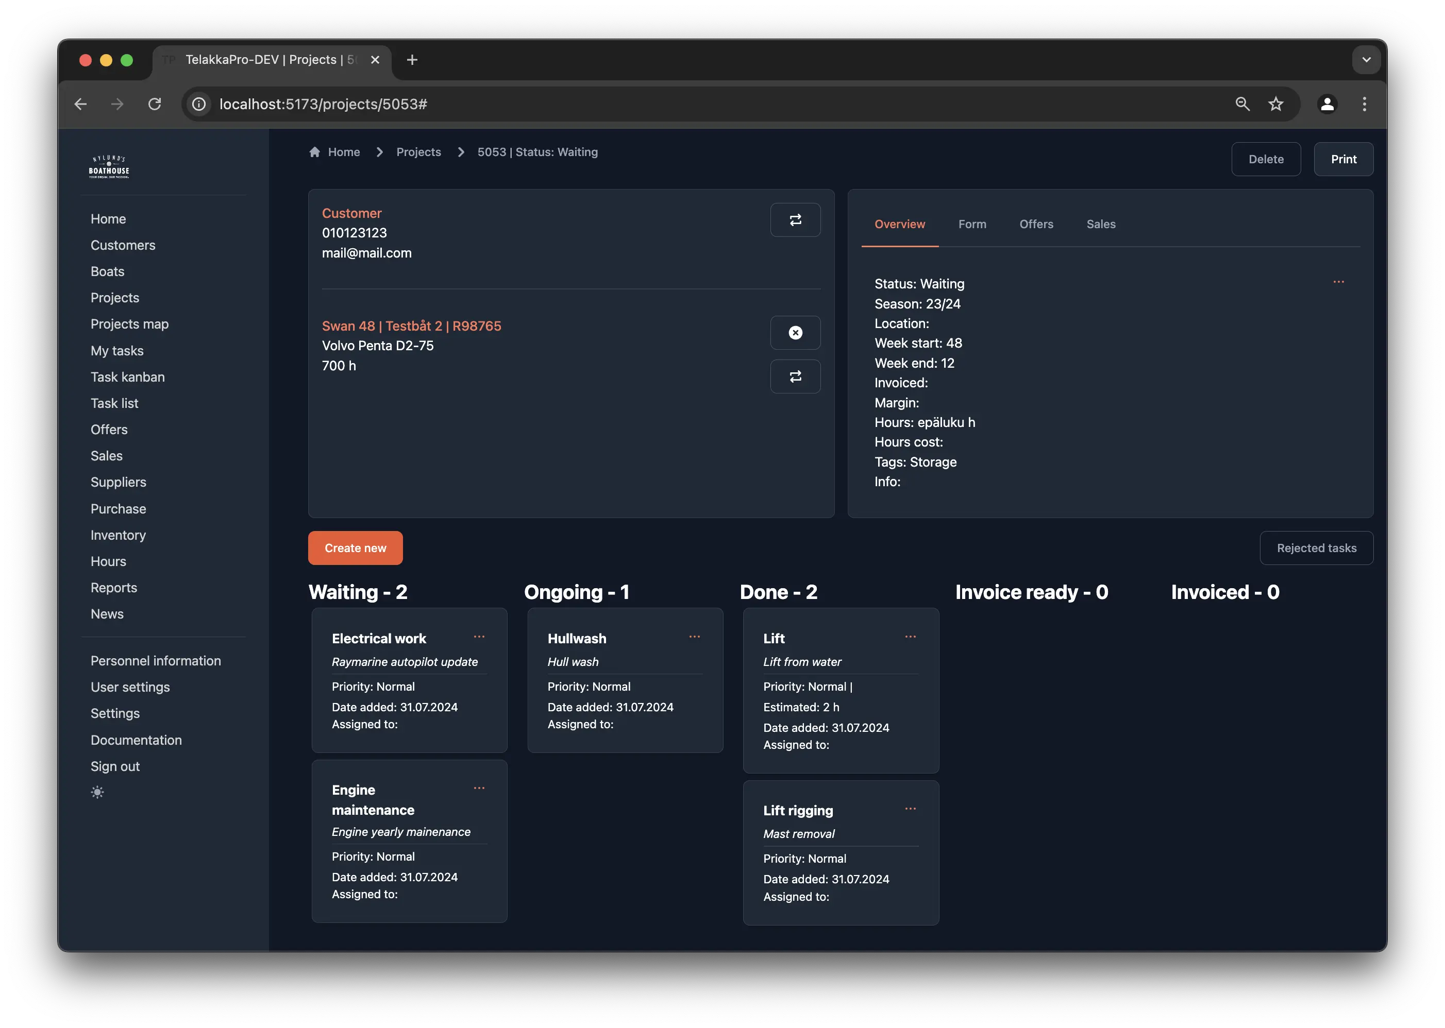Open the Overview panel three-dot menu
Image resolution: width=1445 pixels, height=1028 pixels.
(1338, 282)
